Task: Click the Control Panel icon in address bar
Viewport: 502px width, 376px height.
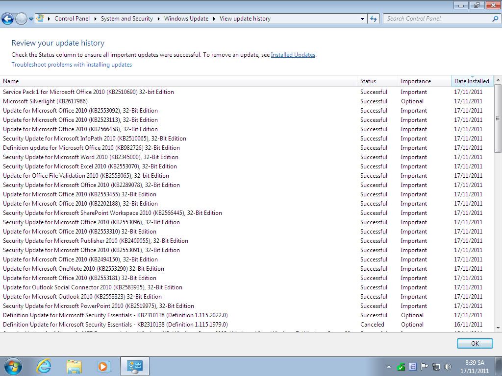Action: click(x=40, y=19)
